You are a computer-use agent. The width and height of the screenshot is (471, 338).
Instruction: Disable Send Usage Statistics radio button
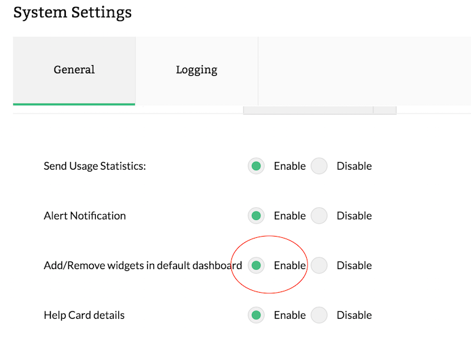pos(319,166)
